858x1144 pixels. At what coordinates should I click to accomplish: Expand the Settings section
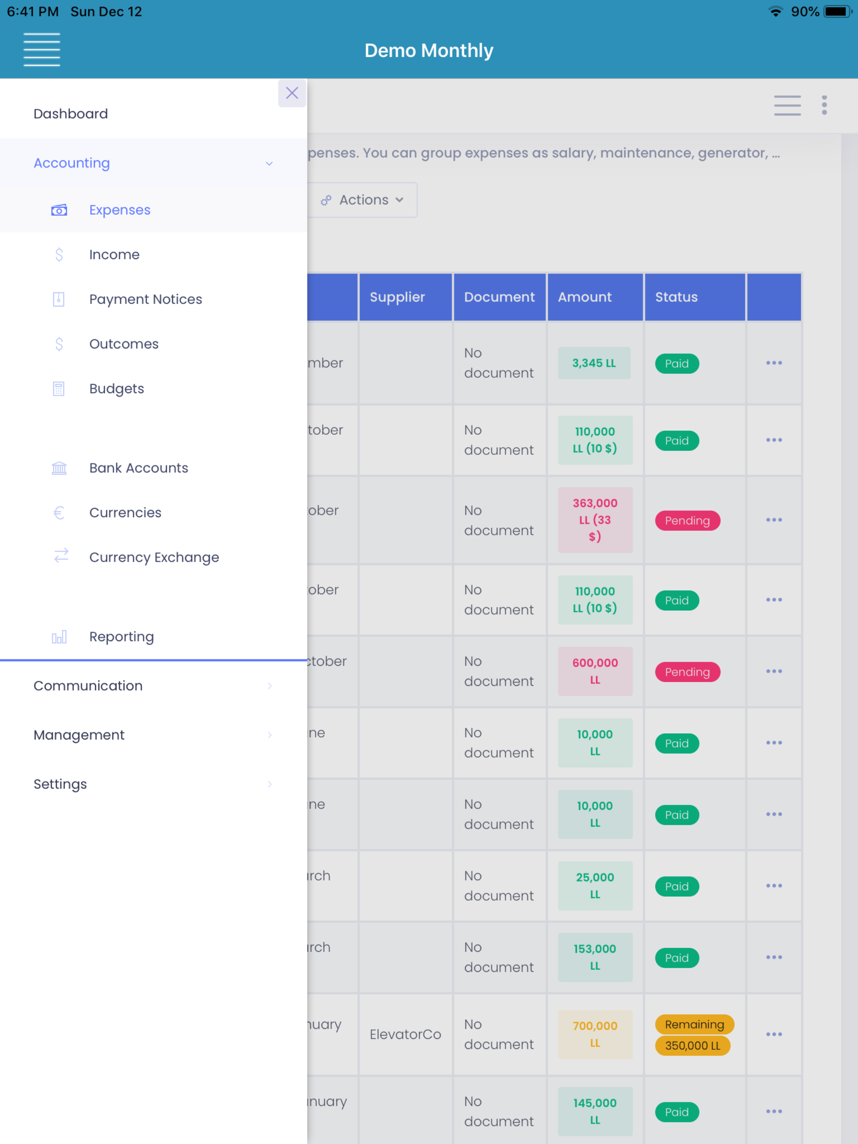[153, 784]
